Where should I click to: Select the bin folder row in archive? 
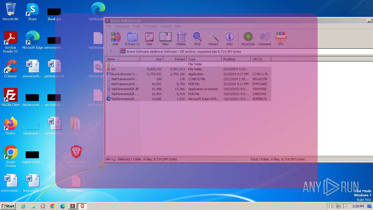pos(188,69)
